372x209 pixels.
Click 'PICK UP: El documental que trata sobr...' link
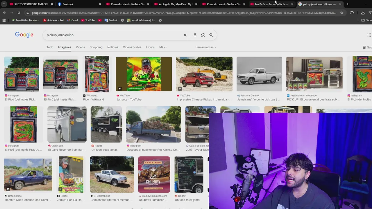(x=314, y=100)
